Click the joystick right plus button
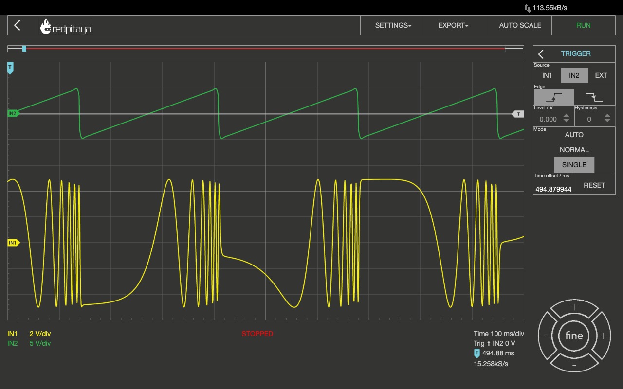This screenshot has width=623, height=389. (603, 336)
